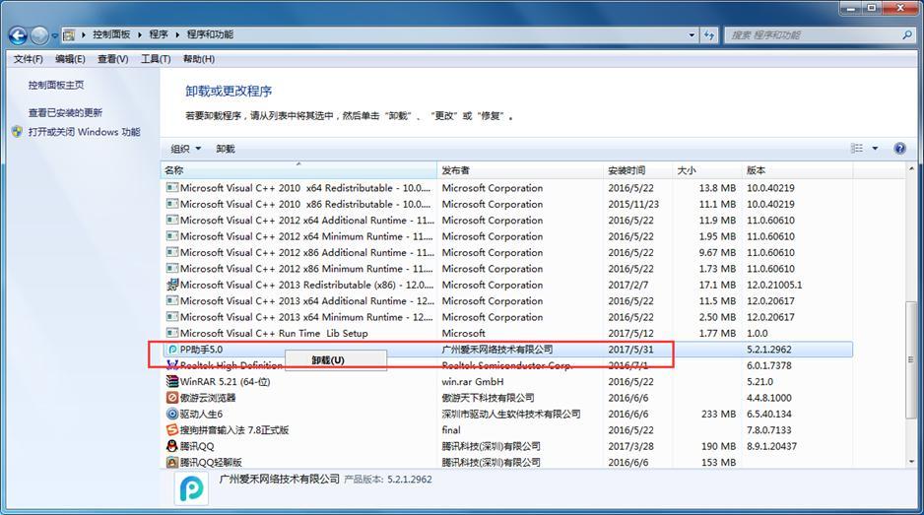
Task: Click icon of Visual C++ 2012 x86 Additional Runtime
Action: coord(172,252)
